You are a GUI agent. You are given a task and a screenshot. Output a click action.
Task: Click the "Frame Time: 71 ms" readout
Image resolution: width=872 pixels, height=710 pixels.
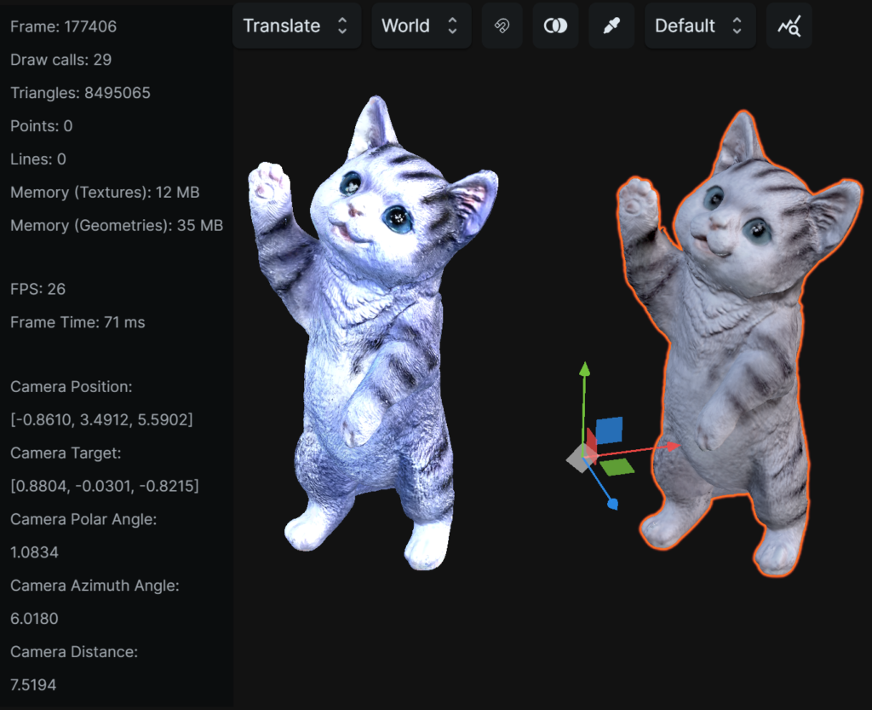coord(77,323)
